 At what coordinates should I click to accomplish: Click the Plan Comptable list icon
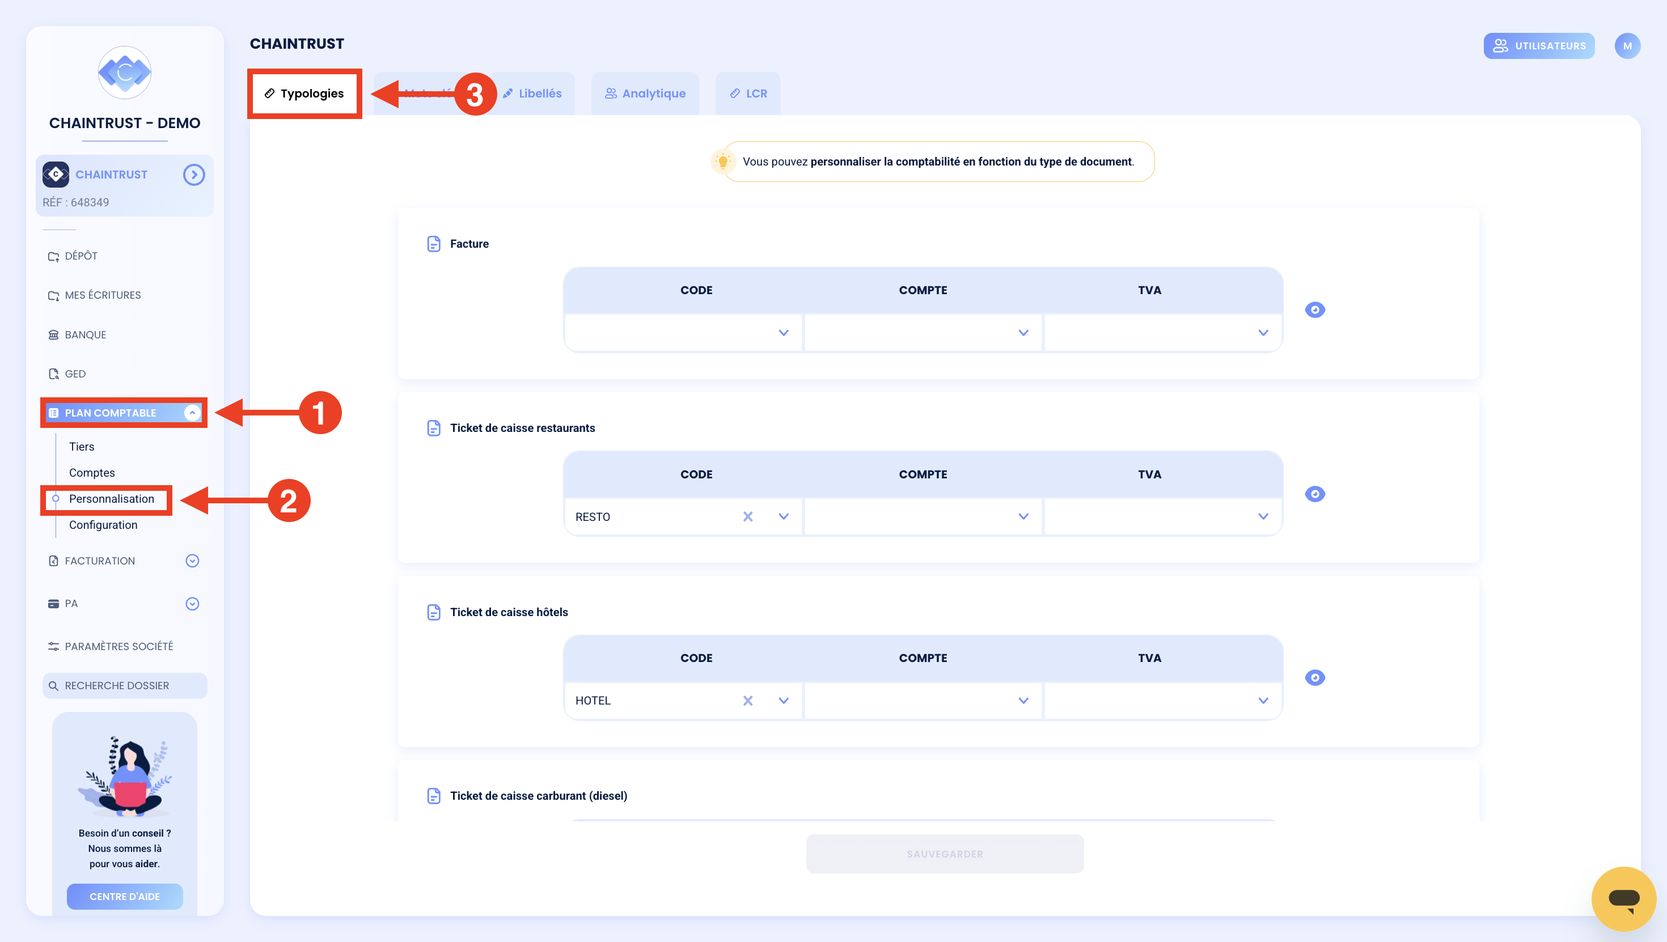tap(54, 413)
